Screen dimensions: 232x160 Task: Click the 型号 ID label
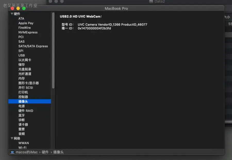(x=68, y=25)
